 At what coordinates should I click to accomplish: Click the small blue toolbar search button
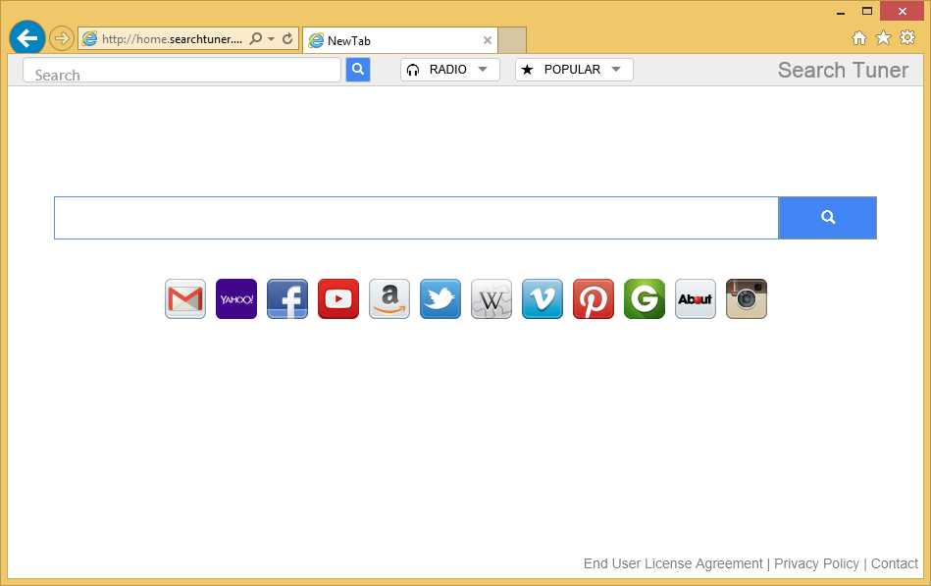(358, 70)
